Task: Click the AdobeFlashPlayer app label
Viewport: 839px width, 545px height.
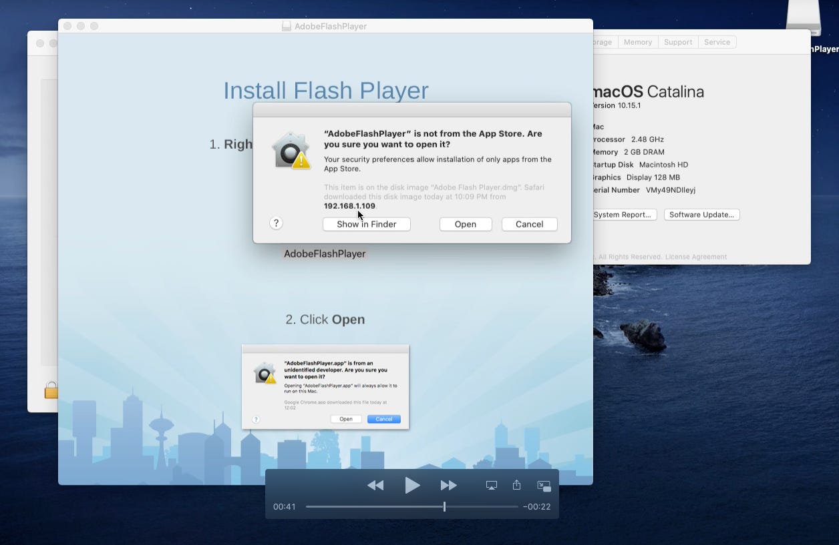Action: (x=325, y=253)
